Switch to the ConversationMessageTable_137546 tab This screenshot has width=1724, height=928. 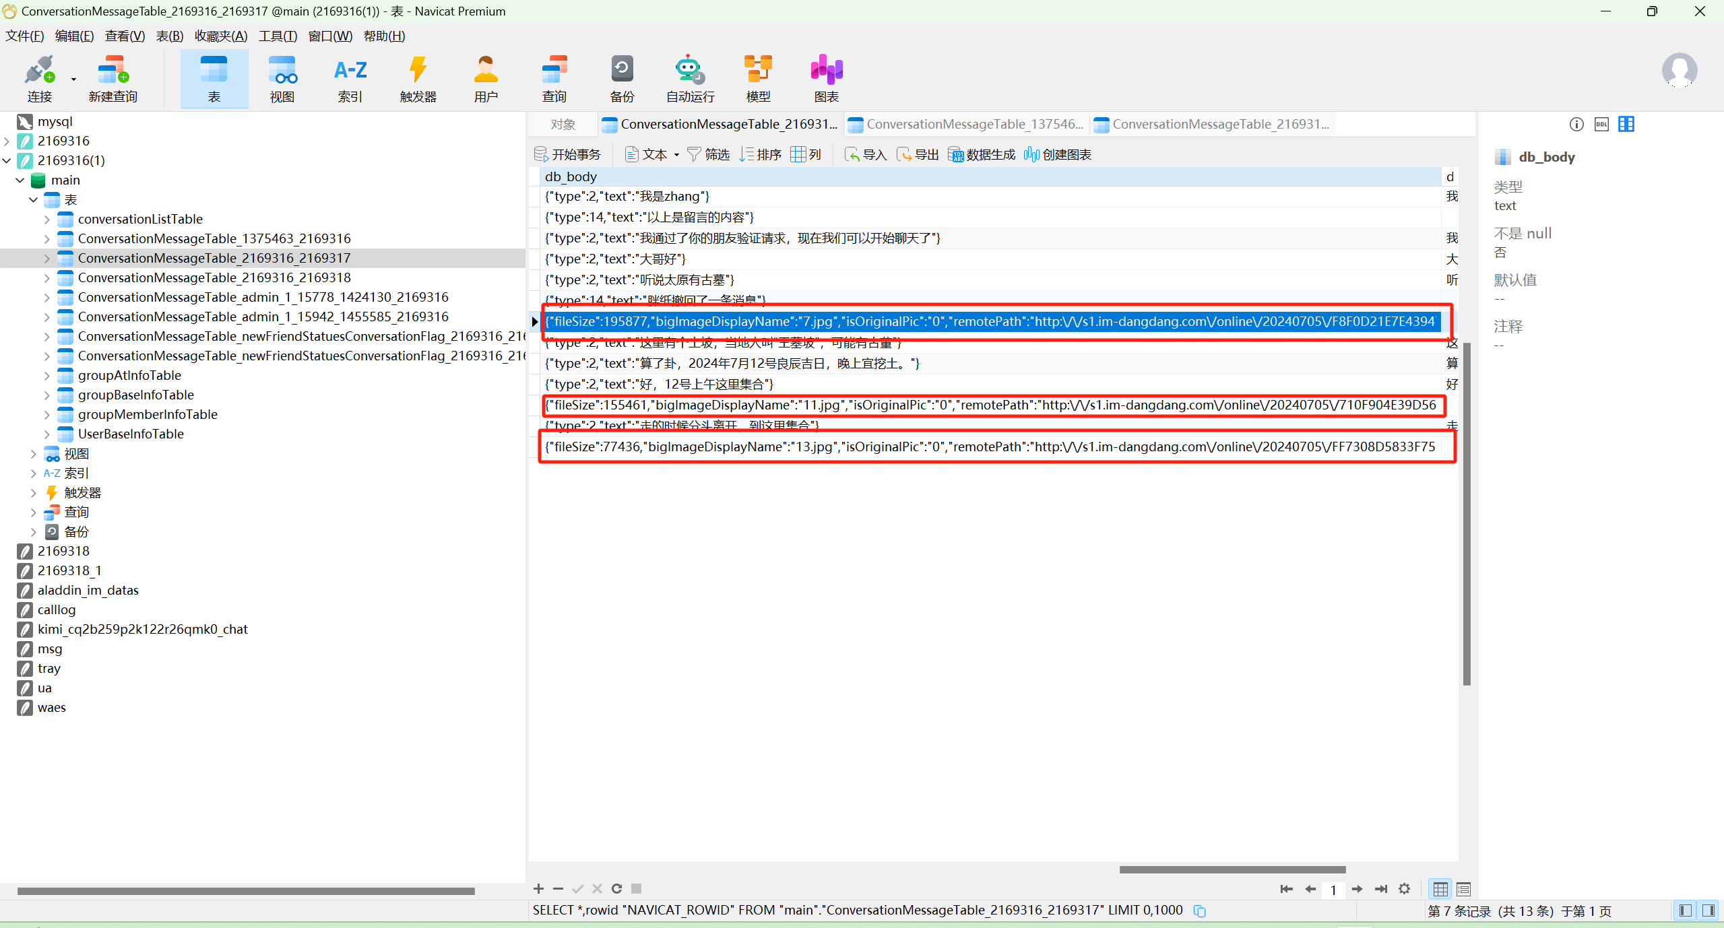point(967,125)
